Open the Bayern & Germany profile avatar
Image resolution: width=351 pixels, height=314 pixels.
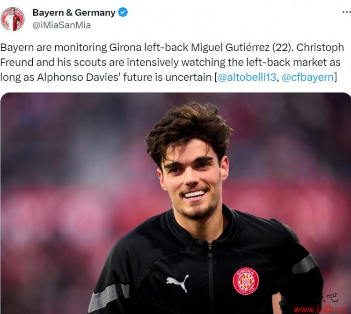[x=13, y=19]
